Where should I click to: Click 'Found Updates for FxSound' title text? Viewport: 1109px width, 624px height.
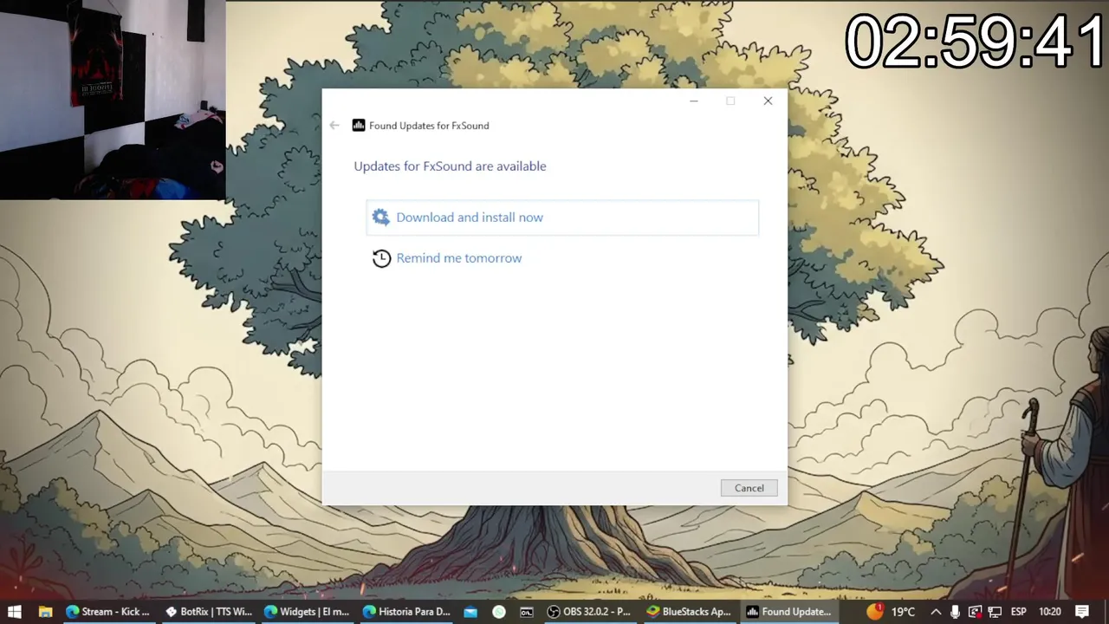coord(429,126)
